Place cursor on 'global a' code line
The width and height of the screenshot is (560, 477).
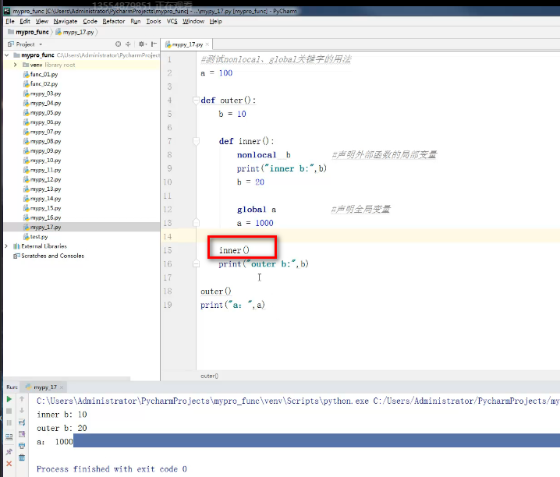tap(257, 210)
